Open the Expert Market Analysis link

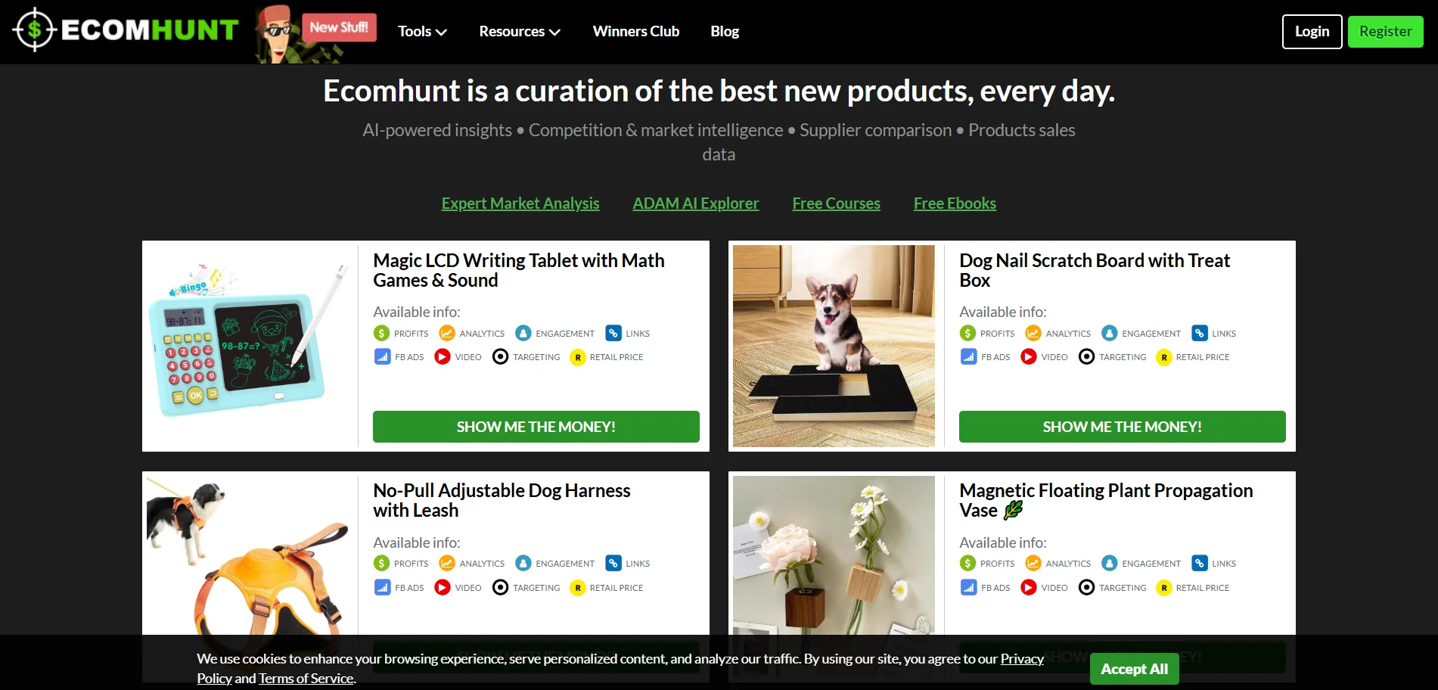tap(520, 204)
